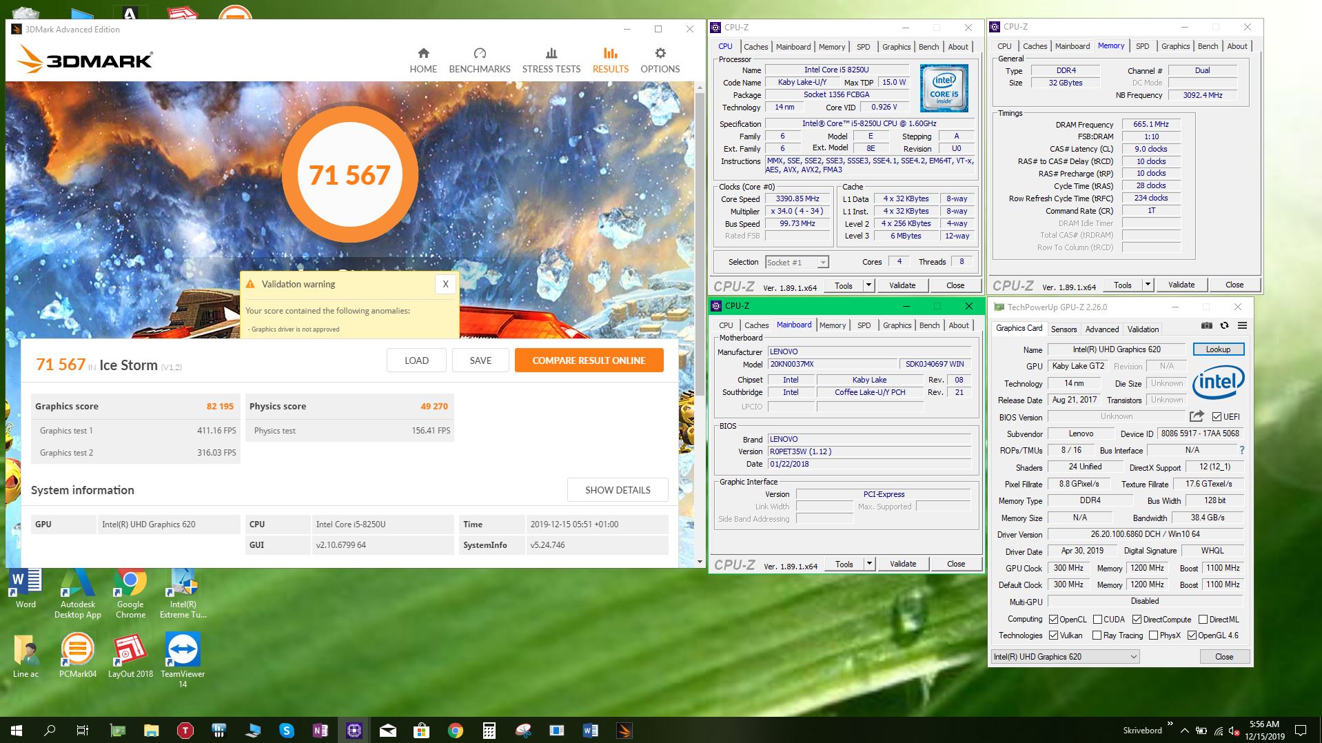Switch to Caches tab in CPU-Z CPU window

pos(755,47)
